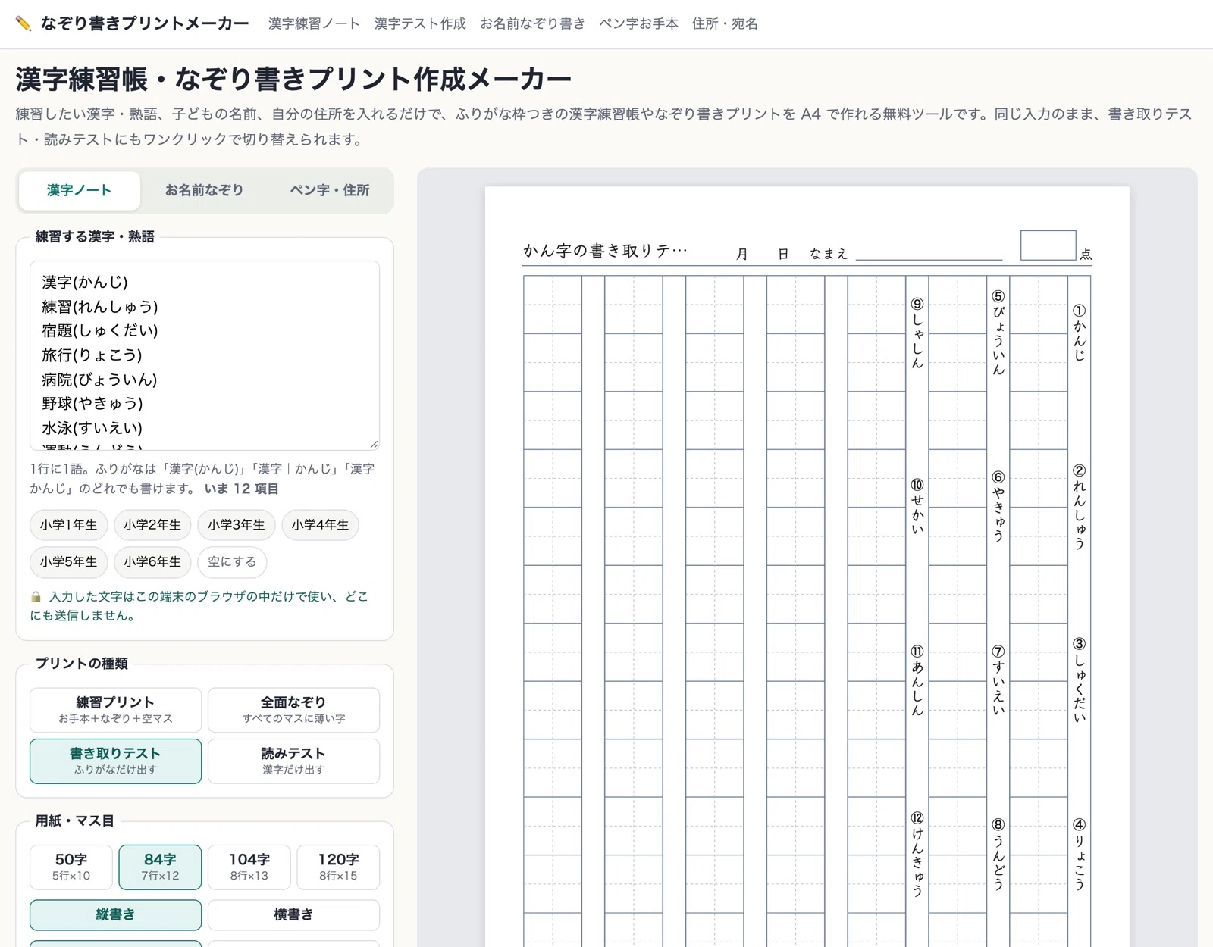This screenshot has height=947, width=1213.
Task: Clear list with 空にする button
Action: pos(232,562)
